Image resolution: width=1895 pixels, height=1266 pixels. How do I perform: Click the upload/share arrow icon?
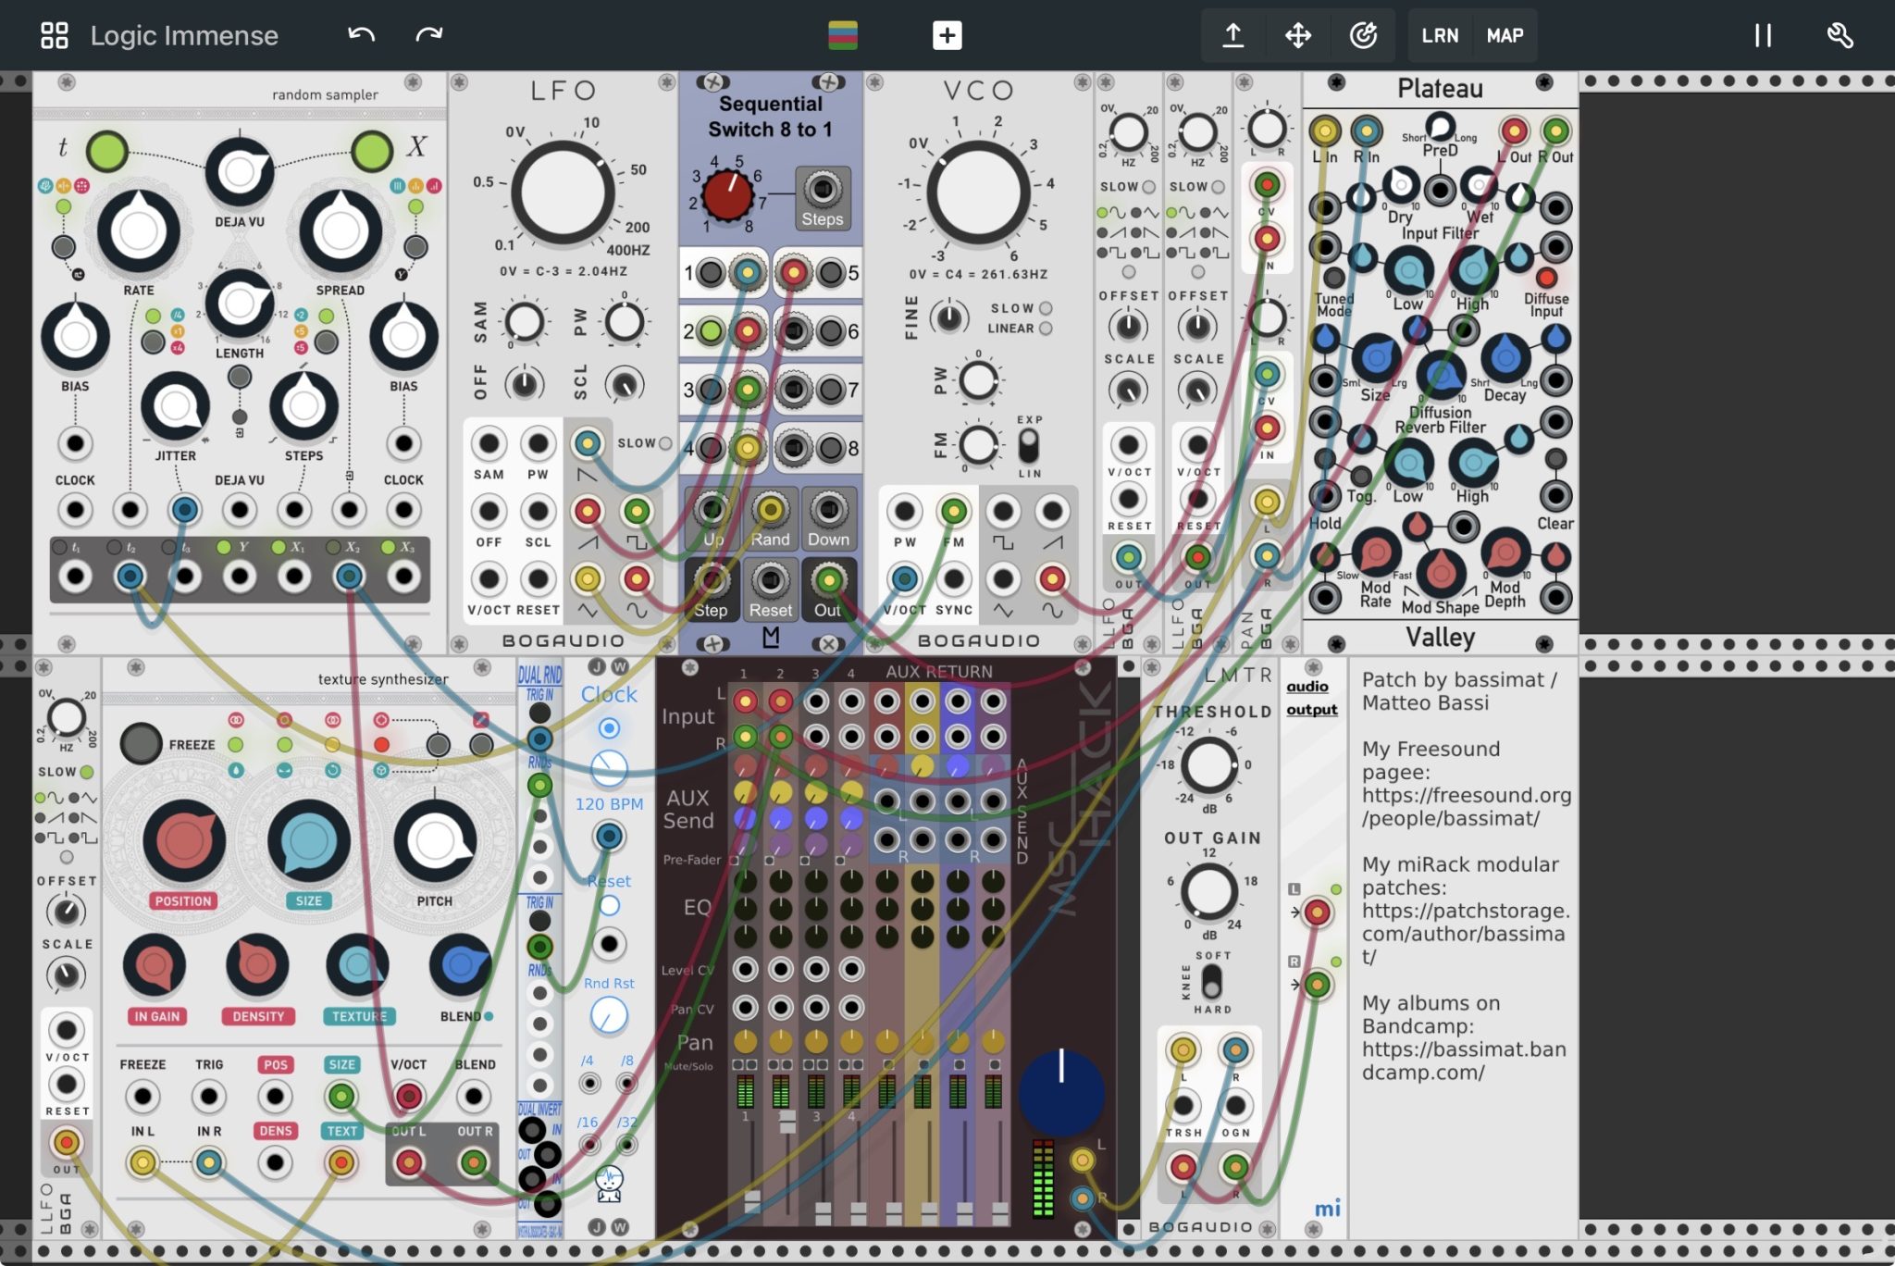coord(1232,35)
